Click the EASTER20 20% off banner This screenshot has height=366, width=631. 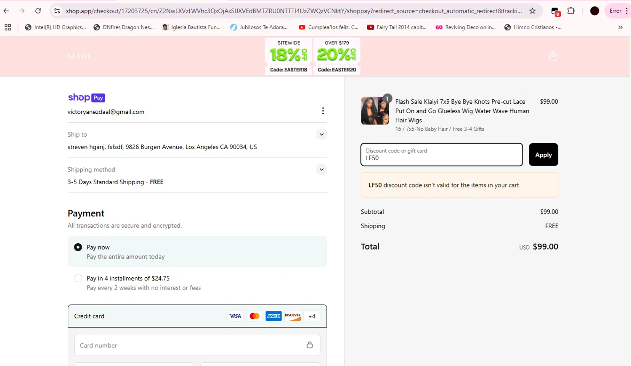[337, 56]
